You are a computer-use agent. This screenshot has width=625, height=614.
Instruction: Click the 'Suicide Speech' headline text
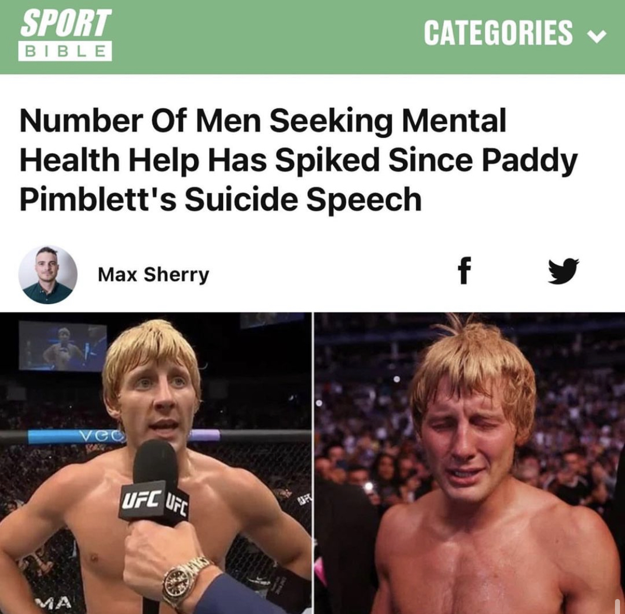click(x=303, y=199)
